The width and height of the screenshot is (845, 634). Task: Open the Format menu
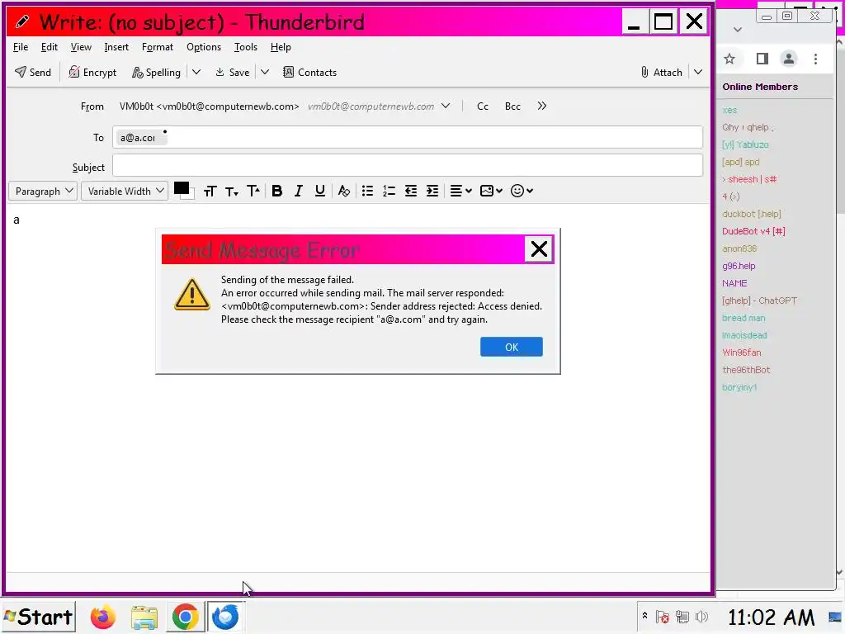point(158,47)
